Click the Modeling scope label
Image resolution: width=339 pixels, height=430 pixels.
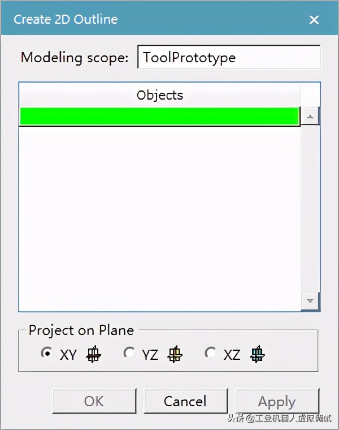tap(75, 57)
